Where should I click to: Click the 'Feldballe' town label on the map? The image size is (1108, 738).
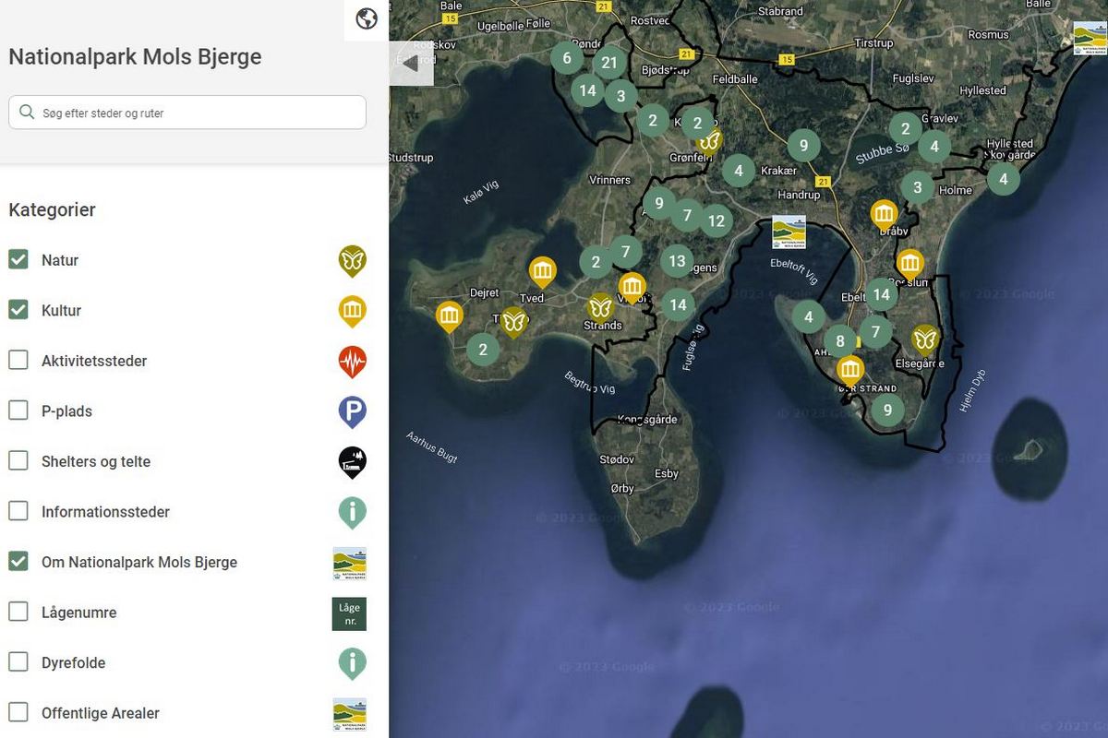pos(735,79)
